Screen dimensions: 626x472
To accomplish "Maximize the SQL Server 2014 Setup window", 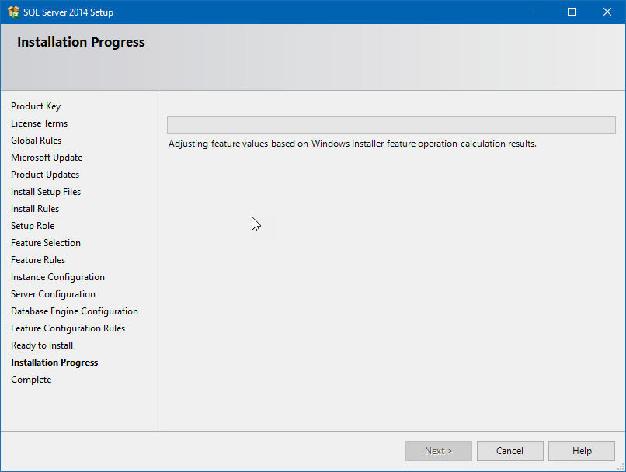I will click(x=572, y=12).
